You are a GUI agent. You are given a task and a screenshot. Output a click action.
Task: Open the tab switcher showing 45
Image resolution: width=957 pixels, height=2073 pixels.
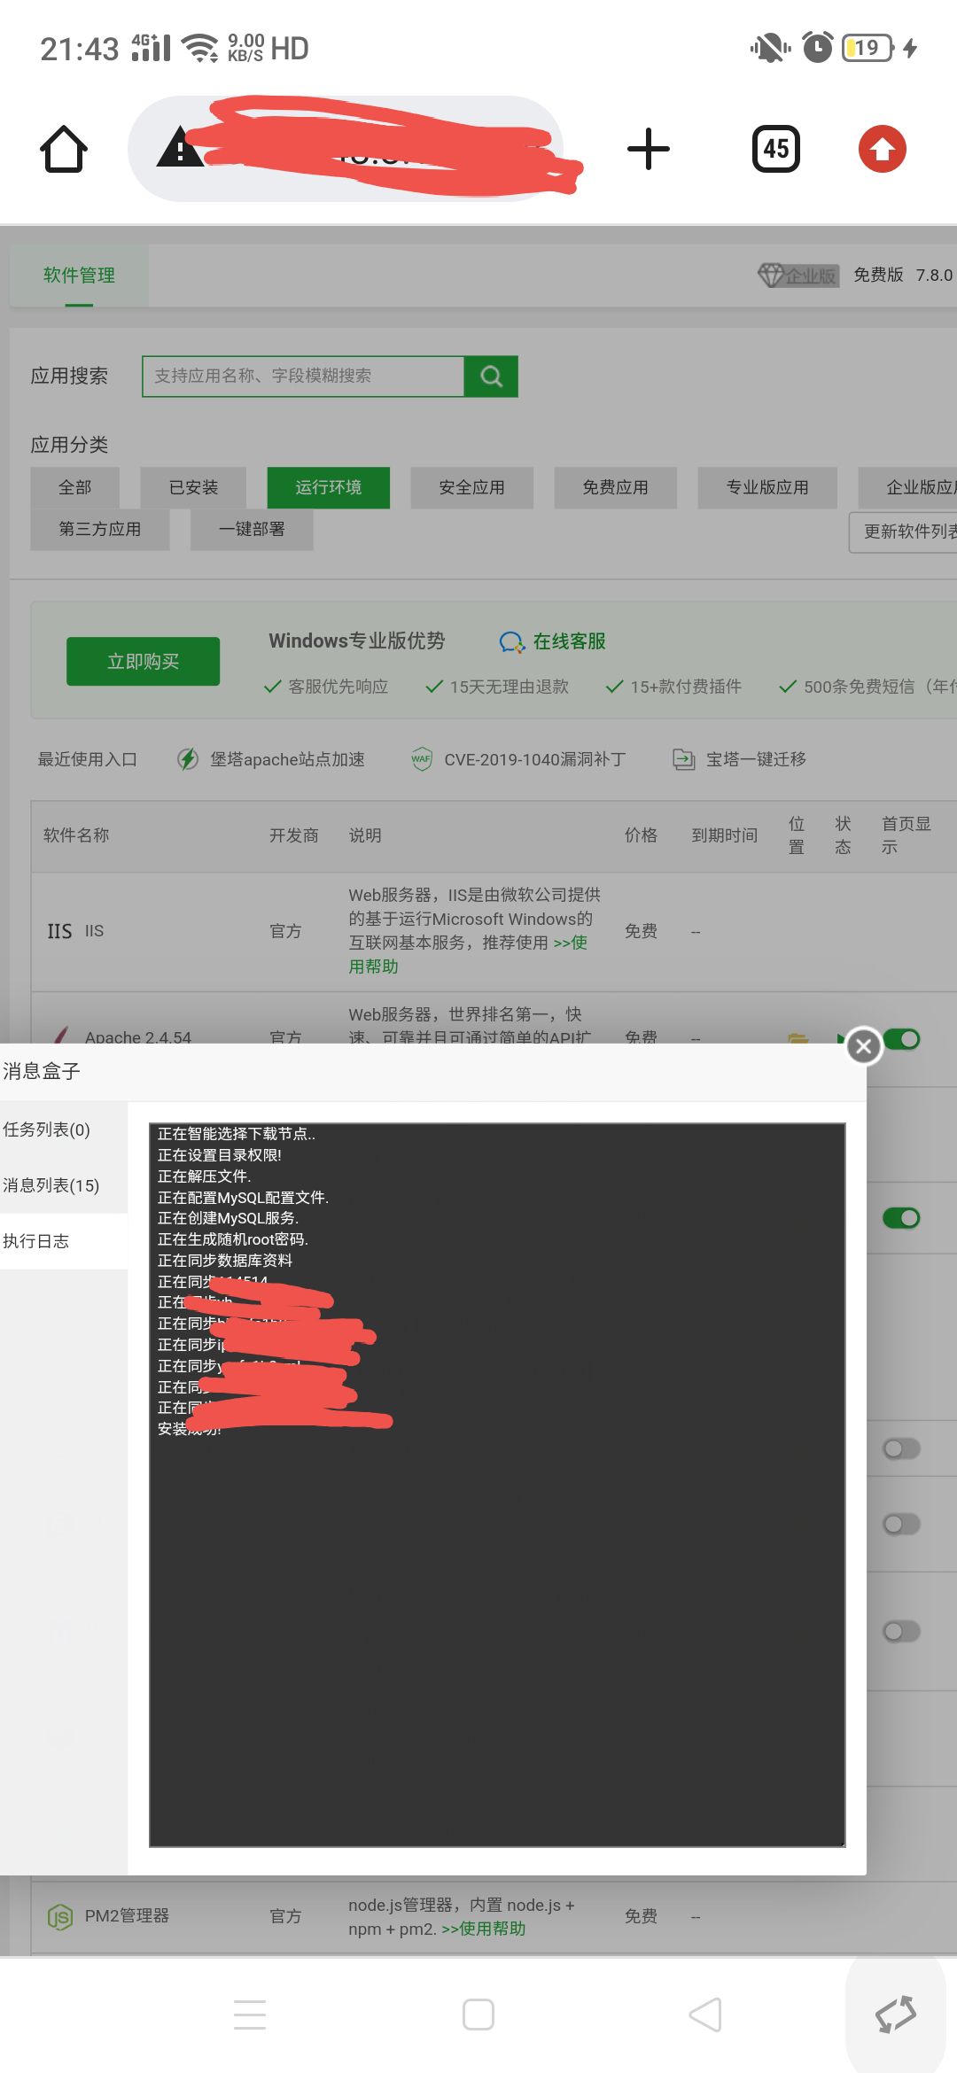[776, 149]
